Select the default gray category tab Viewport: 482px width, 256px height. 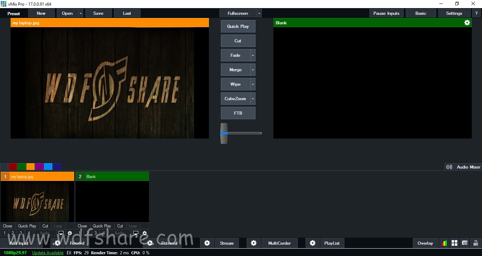point(4,167)
